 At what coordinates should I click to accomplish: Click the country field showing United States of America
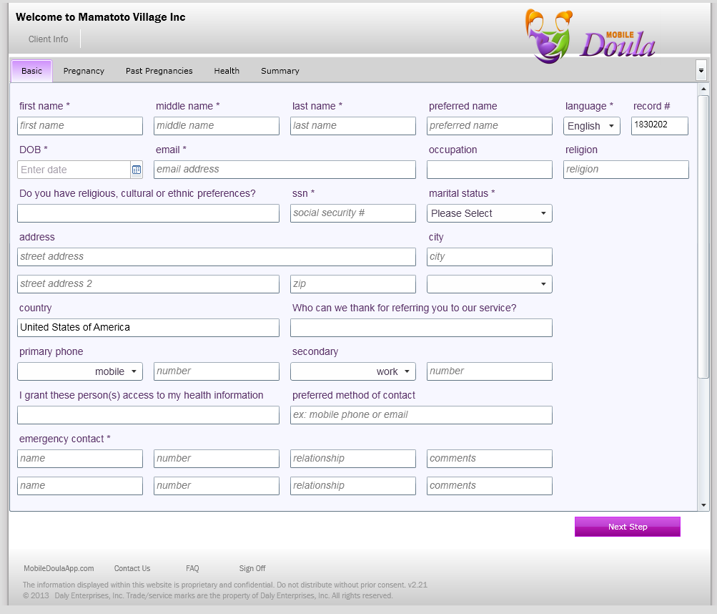point(148,328)
